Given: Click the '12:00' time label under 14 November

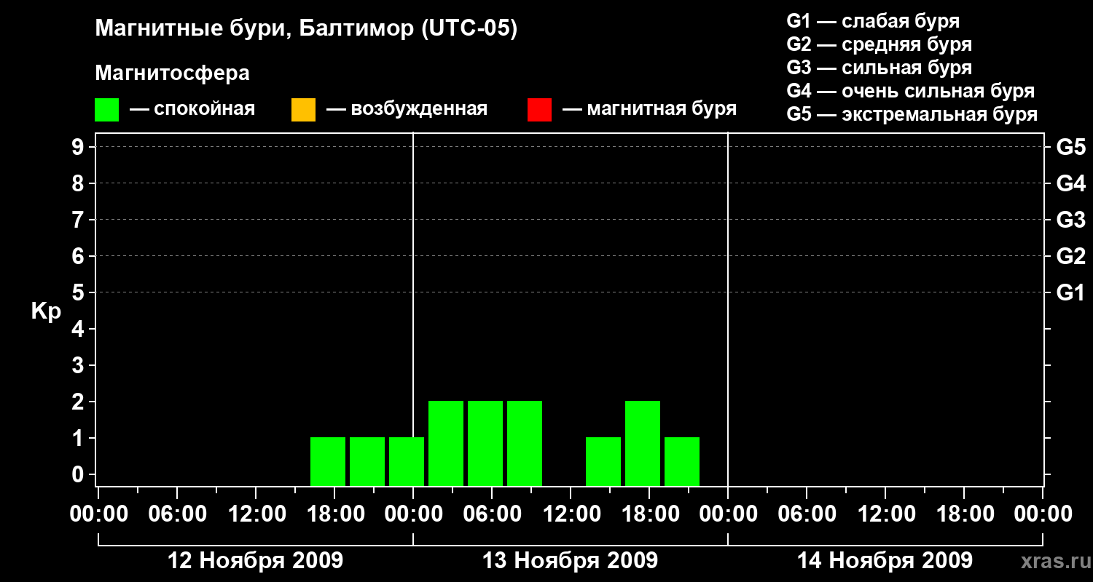Looking at the screenshot, I should (x=885, y=514).
